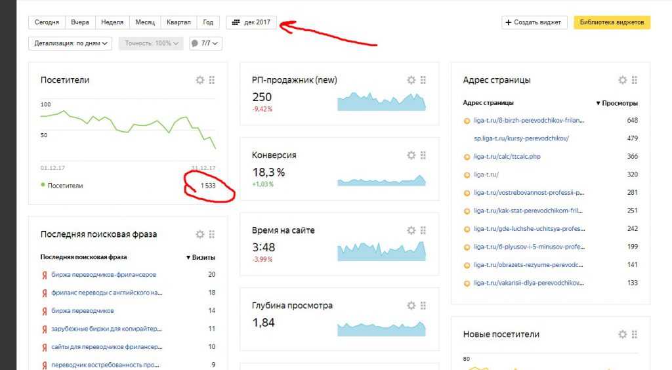
Task: Toggle Посетители legend series in chart
Action: (62, 186)
